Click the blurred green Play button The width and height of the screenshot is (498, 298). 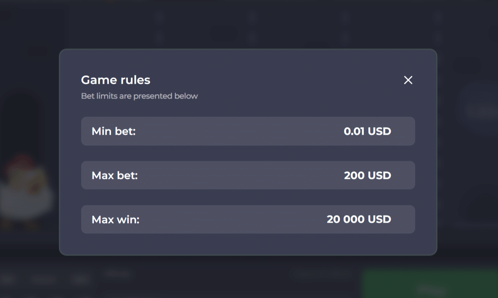pyautogui.click(x=429, y=286)
